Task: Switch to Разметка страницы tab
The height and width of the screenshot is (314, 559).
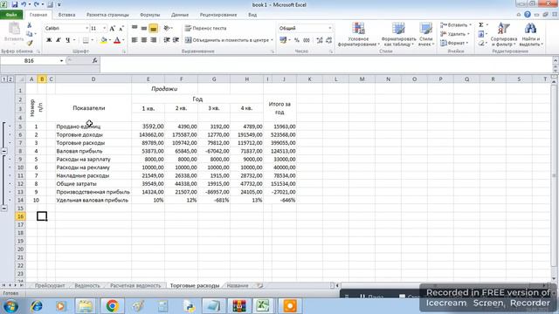Action: pos(107,15)
